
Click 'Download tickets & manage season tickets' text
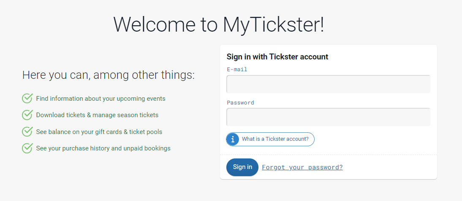97,115
